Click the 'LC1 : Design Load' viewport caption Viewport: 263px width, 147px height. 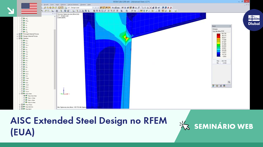click(x=63, y=16)
